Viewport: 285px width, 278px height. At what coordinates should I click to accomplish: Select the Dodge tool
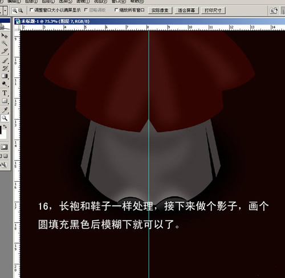pyautogui.click(x=5, y=84)
